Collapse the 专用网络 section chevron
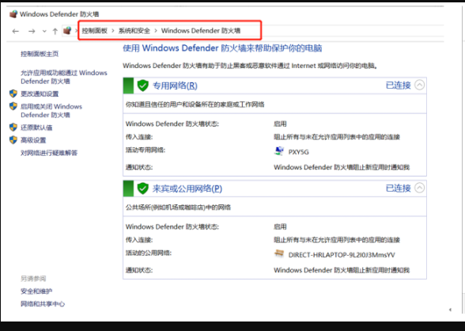Screen dimensions: 465x331 tap(419, 86)
